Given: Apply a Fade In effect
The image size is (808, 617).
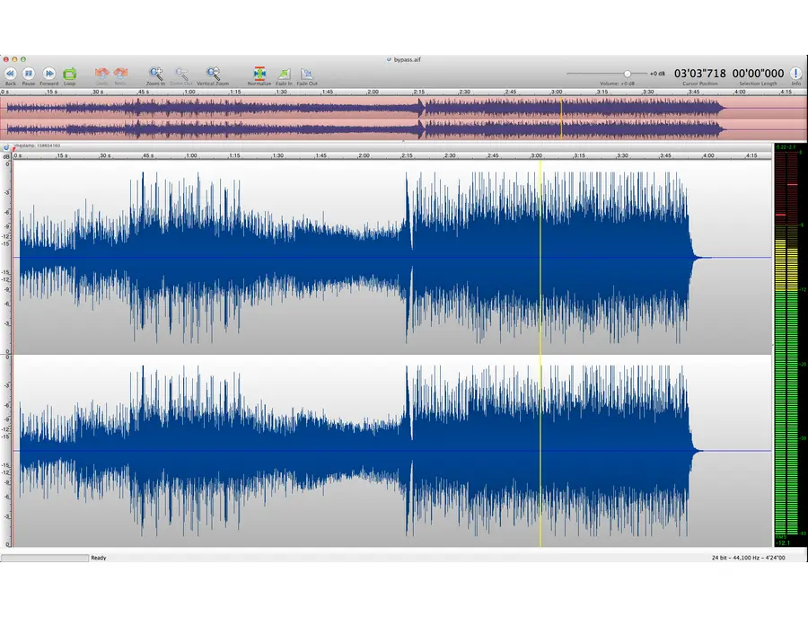Looking at the screenshot, I should point(284,75).
